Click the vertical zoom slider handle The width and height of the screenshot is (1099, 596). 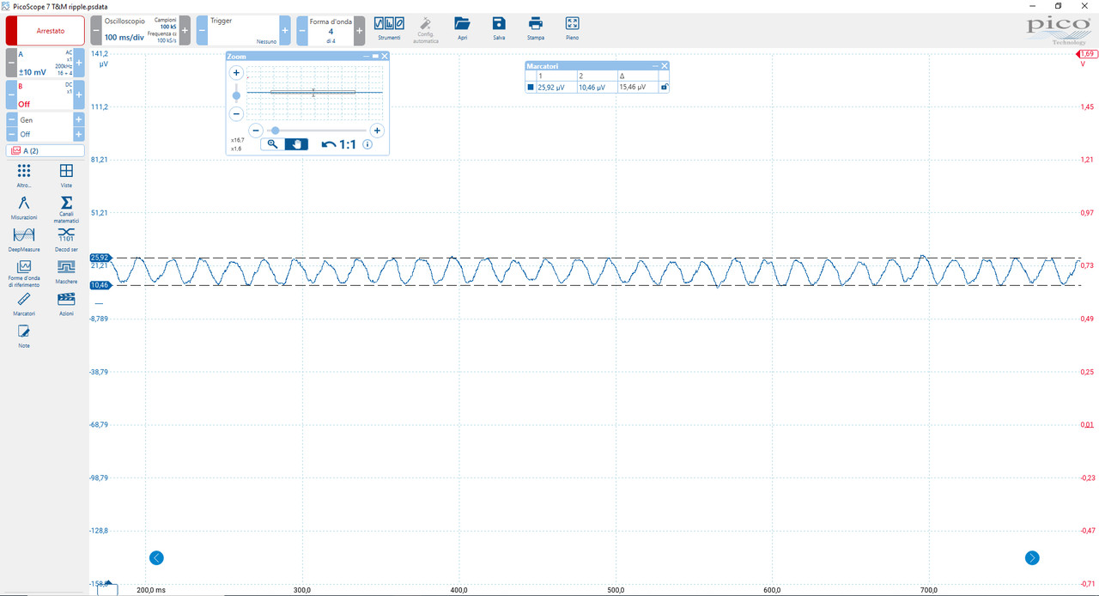(237, 95)
